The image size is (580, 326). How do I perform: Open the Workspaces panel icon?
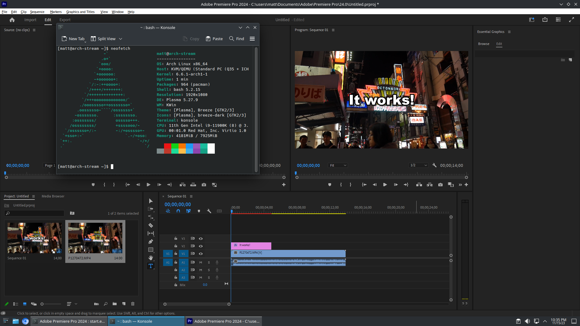558,20
